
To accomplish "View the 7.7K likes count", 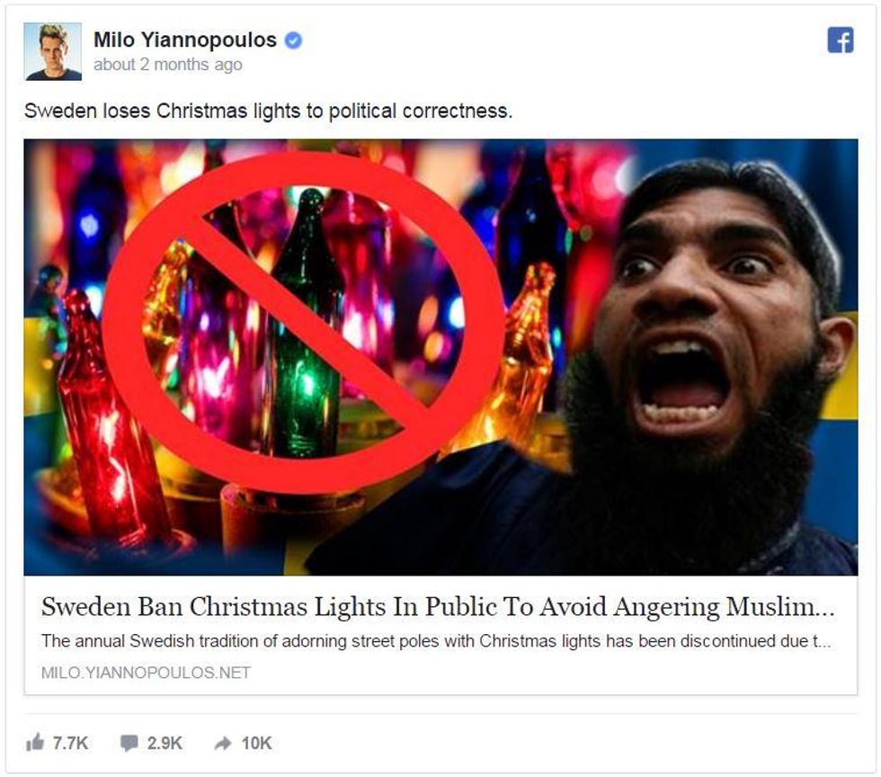I will coord(70,743).
